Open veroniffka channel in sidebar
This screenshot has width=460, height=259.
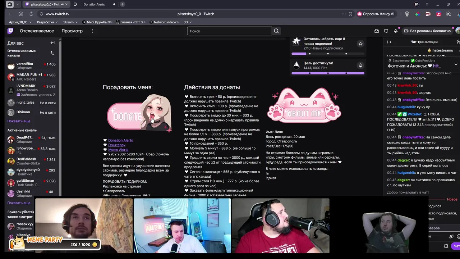point(32,66)
